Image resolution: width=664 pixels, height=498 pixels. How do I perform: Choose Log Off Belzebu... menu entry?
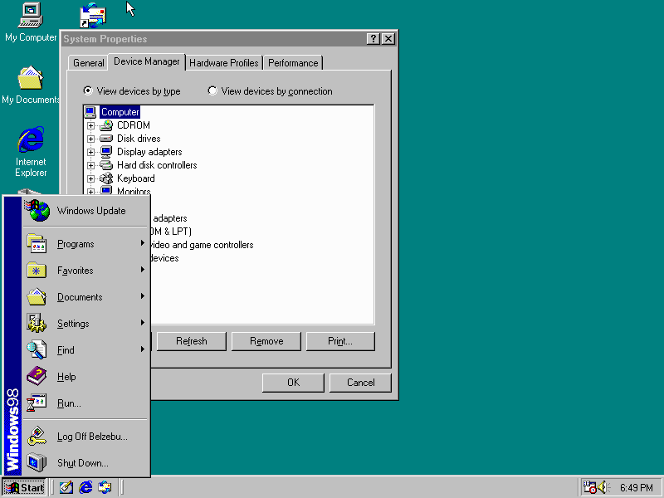pos(85,437)
